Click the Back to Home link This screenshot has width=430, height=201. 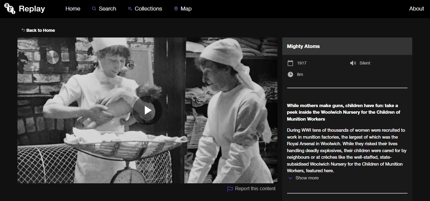pyautogui.click(x=41, y=30)
